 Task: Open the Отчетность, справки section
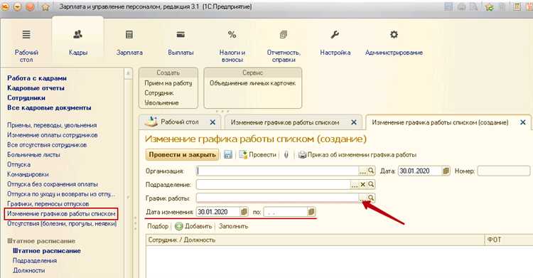284,46
